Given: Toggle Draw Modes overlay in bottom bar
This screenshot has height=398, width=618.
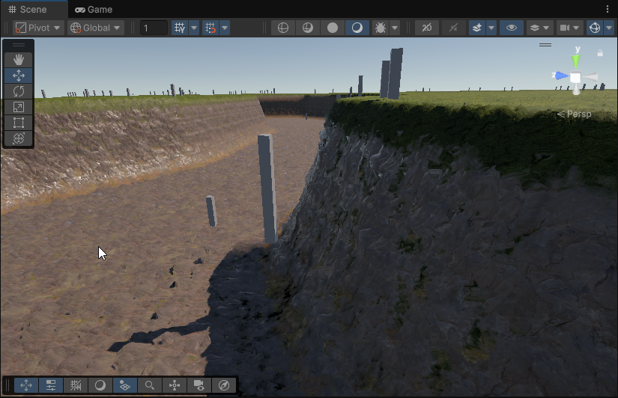Looking at the screenshot, I should point(100,385).
